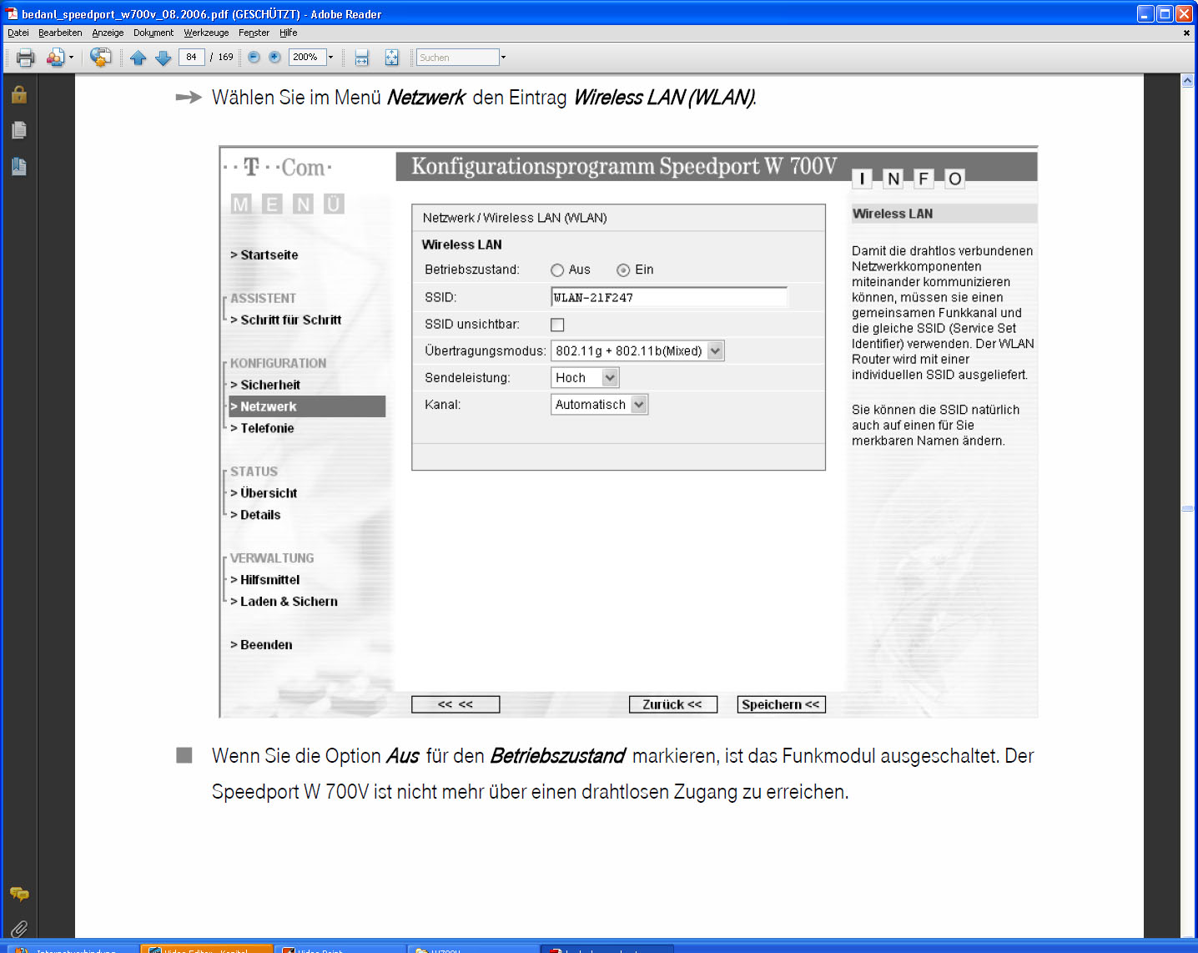Open the Datei menu
The width and height of the screenshot is (1198, 953).
point(18,33)
